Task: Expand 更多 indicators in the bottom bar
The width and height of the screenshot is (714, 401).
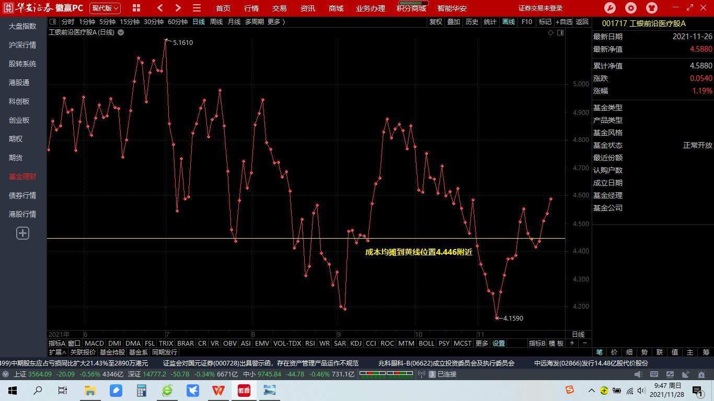Action: [482, 343]
